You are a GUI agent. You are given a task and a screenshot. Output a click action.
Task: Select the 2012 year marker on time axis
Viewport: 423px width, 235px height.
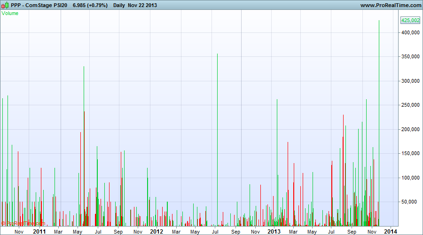156,232
